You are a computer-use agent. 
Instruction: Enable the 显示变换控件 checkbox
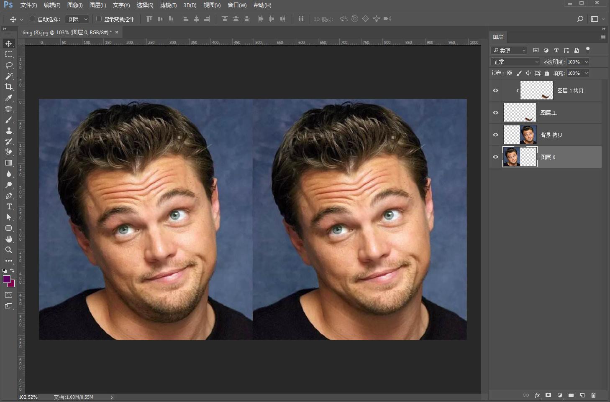99,19
